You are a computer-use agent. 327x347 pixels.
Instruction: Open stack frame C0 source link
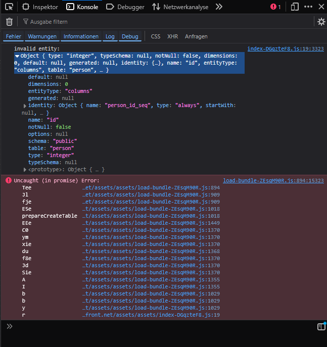tap(151, 230)
